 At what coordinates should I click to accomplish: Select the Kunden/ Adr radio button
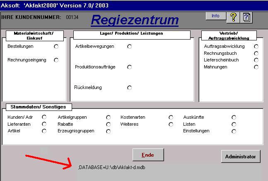tap(44, 118)
